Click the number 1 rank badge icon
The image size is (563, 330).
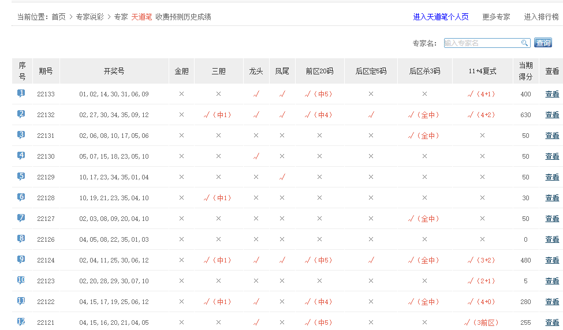[21, 93]
